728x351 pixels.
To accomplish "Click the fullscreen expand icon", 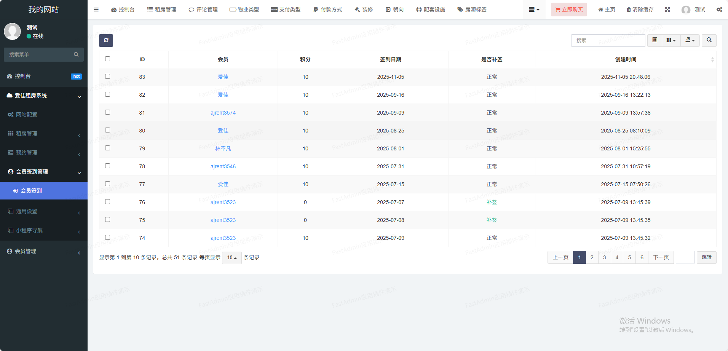I will pos(667,10).
